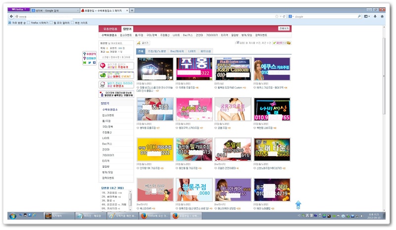Image resolution: width=396 pixels, height=230 pixels.
Task: Close the 네이버 - Google 검색 tab
Action: click(x=78, y=10)
